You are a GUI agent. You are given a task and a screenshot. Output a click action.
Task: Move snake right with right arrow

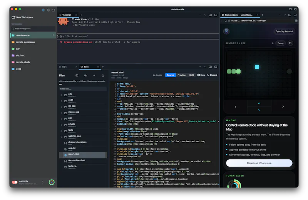[x=283, y=107]
